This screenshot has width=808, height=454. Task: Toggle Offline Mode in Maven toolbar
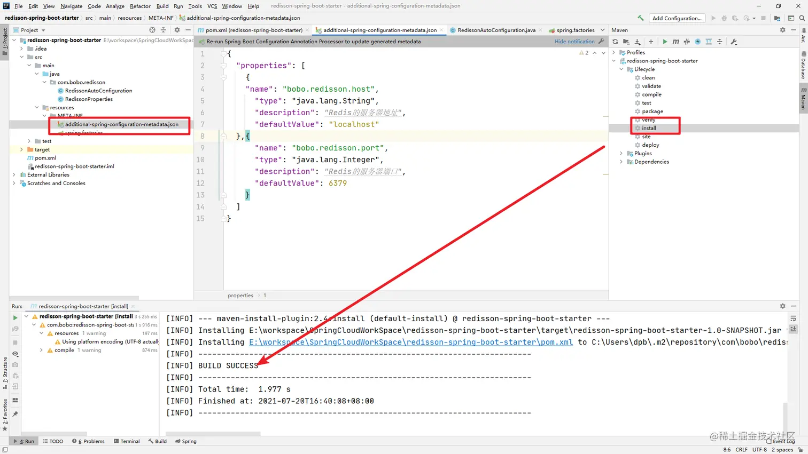687,42
